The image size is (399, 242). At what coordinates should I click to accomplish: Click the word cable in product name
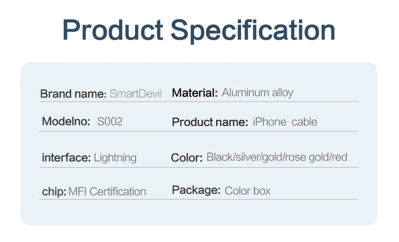304,122
